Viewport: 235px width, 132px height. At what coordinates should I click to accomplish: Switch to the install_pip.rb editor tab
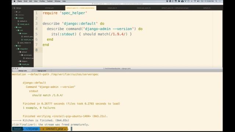[112, 8]
